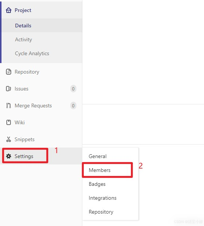Open the Snippets text link

[x=25, y=139]
